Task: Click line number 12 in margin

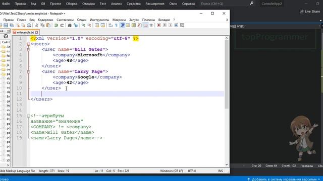Action: pos(19,99)
